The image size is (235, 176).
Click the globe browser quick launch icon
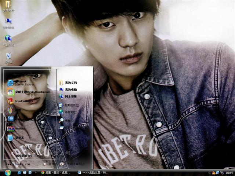click(25, 173)
